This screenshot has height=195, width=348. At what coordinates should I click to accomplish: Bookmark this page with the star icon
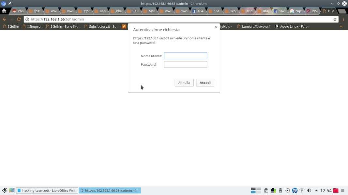point(335,19)
